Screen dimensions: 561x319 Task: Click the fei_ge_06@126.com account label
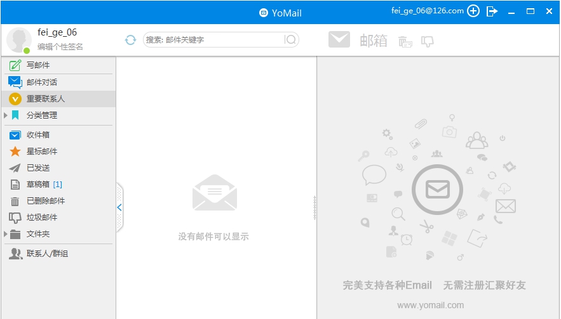[x=427, y=11]
